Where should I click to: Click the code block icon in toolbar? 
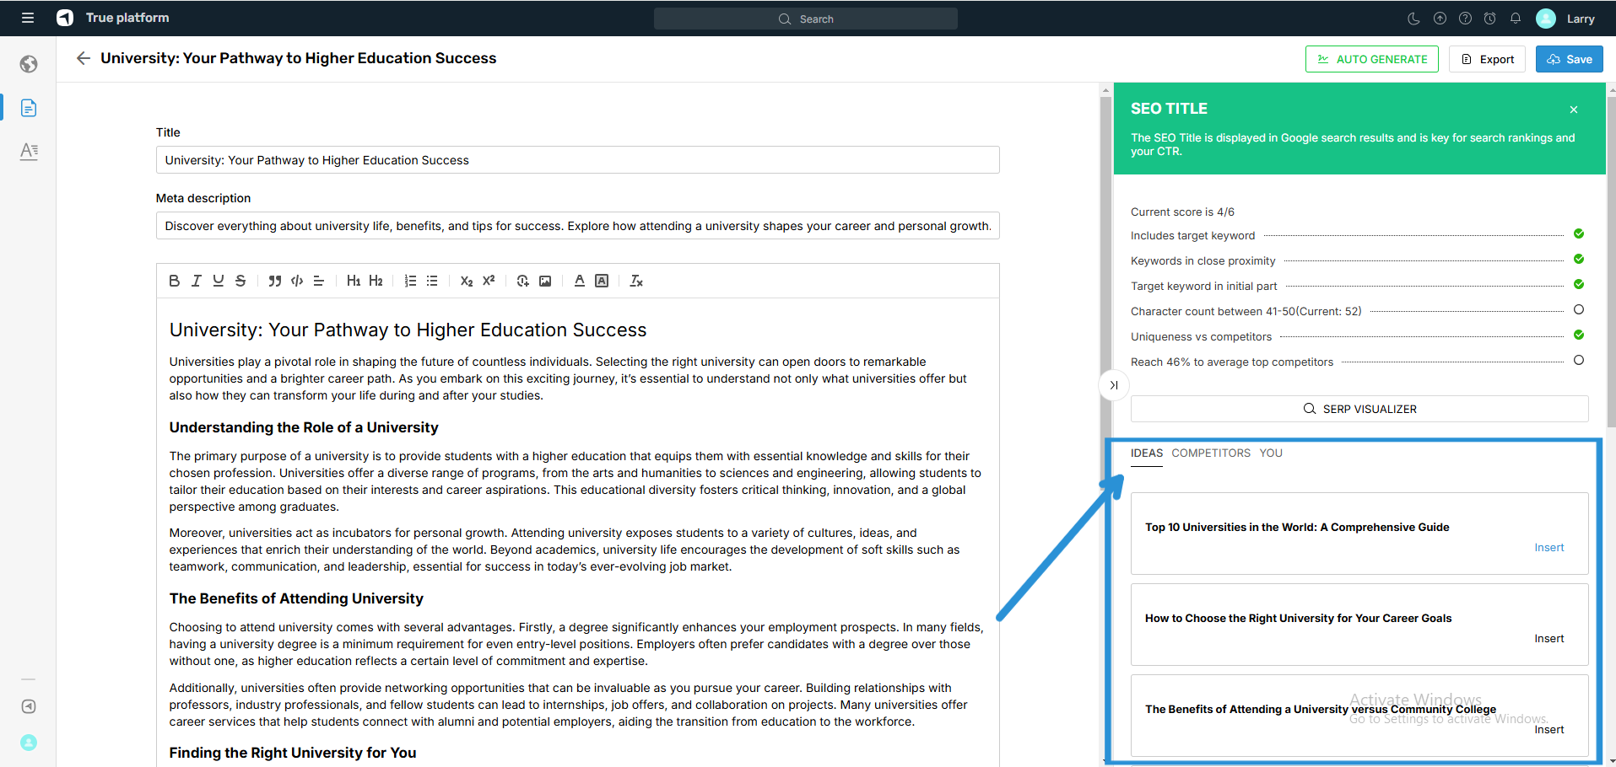click(297, 281)
